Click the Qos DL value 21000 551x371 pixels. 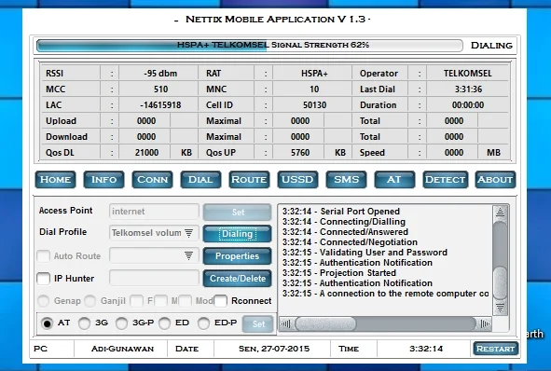(146, 153)
